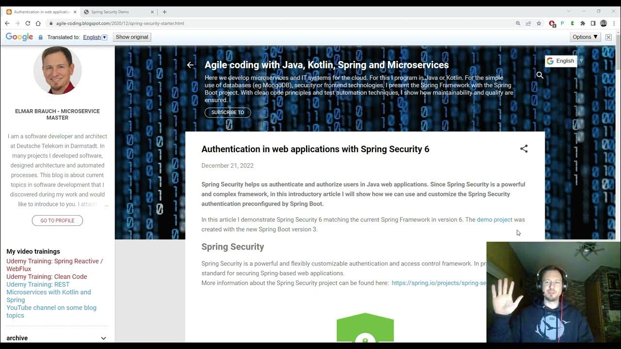Click the GO TO PROFILE button
Screen dimensions: 621x349
[x=57, y=221]
